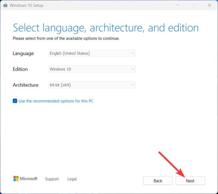Click the chevron arrow on the Language combo box
Image resolution: width=218 pixels, height=194 pixels.
pyautogui.click(x=133, y=53)
